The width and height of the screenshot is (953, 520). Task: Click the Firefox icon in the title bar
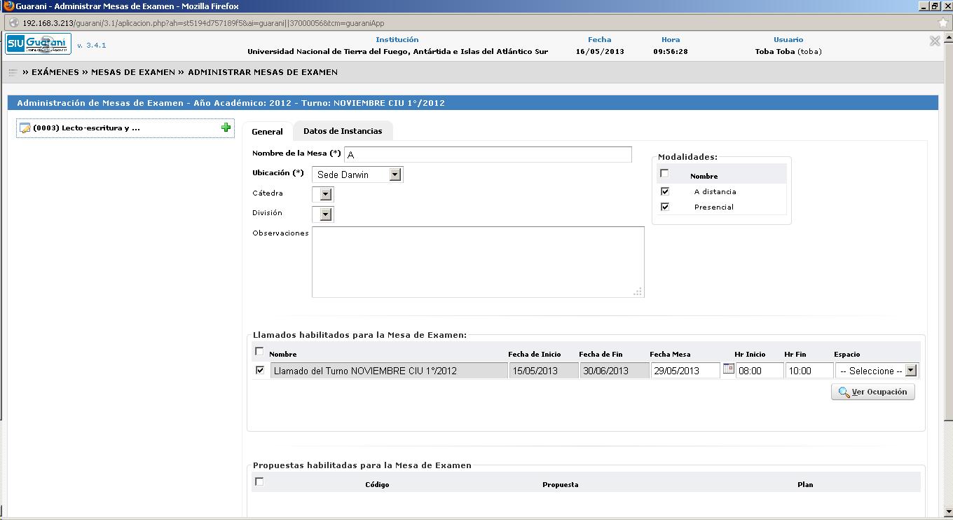8,6
